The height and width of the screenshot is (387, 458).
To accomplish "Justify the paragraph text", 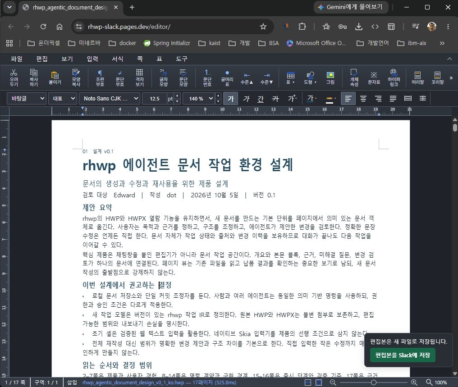I will pos(393,99).
